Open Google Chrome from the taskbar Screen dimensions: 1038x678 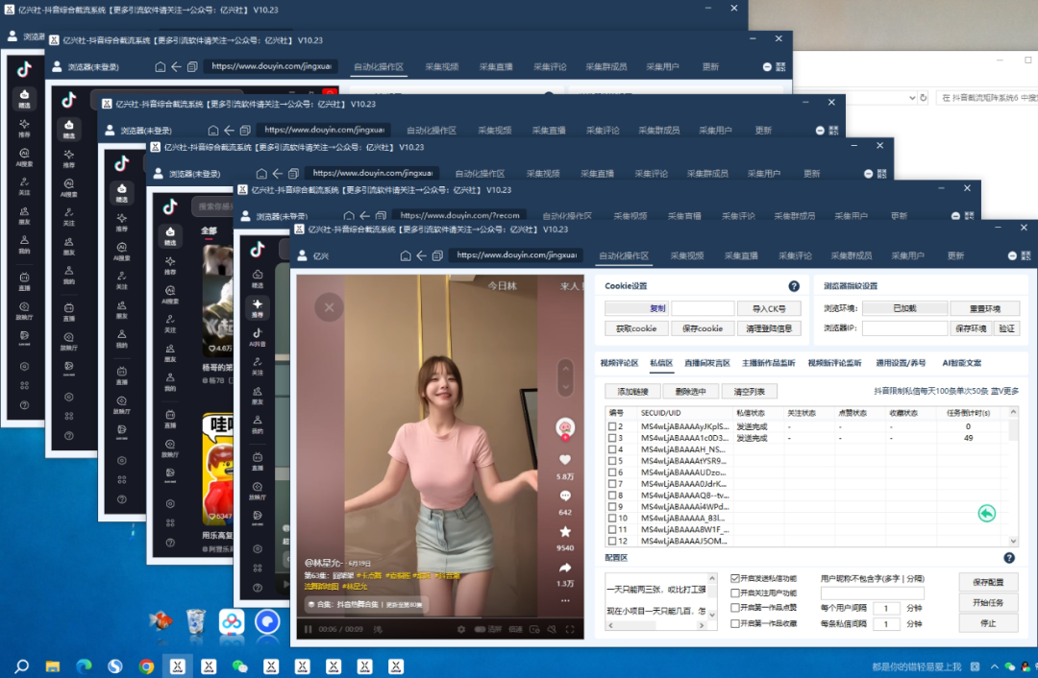[x=146, y=666]
